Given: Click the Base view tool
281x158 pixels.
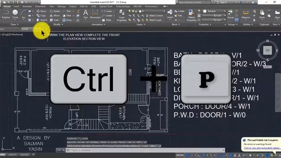Looking at the screenshot, I should (277, 14).
